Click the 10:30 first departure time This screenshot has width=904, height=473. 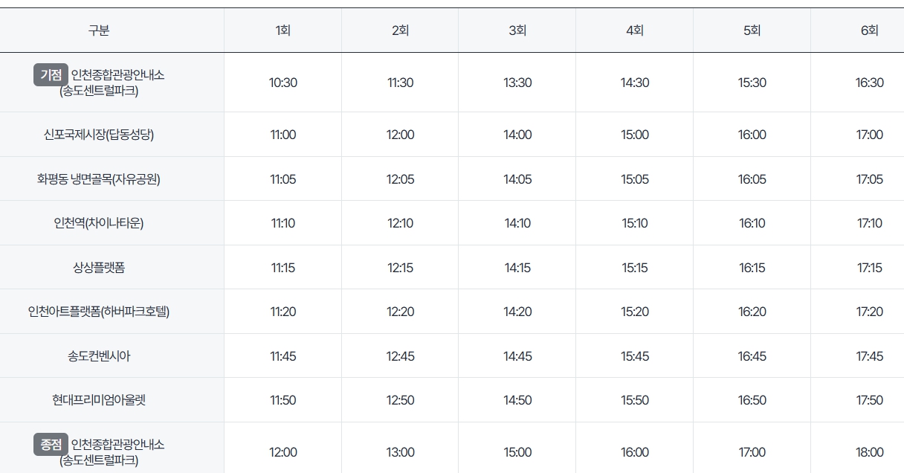[282, 83]
